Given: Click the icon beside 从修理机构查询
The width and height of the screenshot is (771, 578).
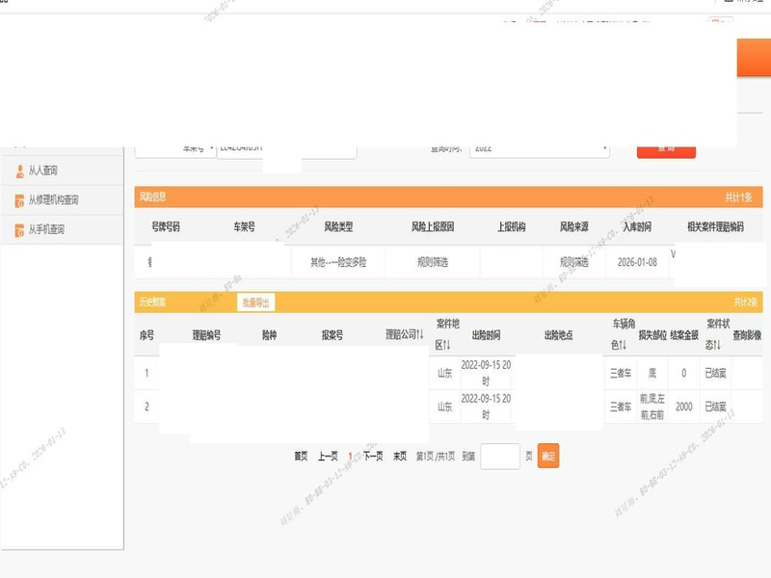Looking at the screenshot, I should pos(19,200).
